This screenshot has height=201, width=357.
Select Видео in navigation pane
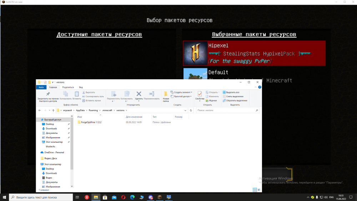[49, 178]
